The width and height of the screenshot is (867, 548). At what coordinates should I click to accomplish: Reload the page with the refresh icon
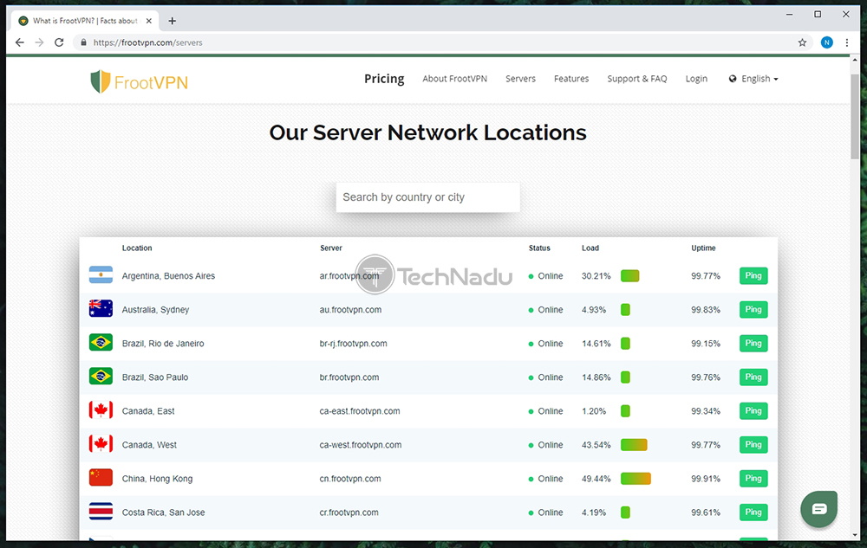pos(59,42)
